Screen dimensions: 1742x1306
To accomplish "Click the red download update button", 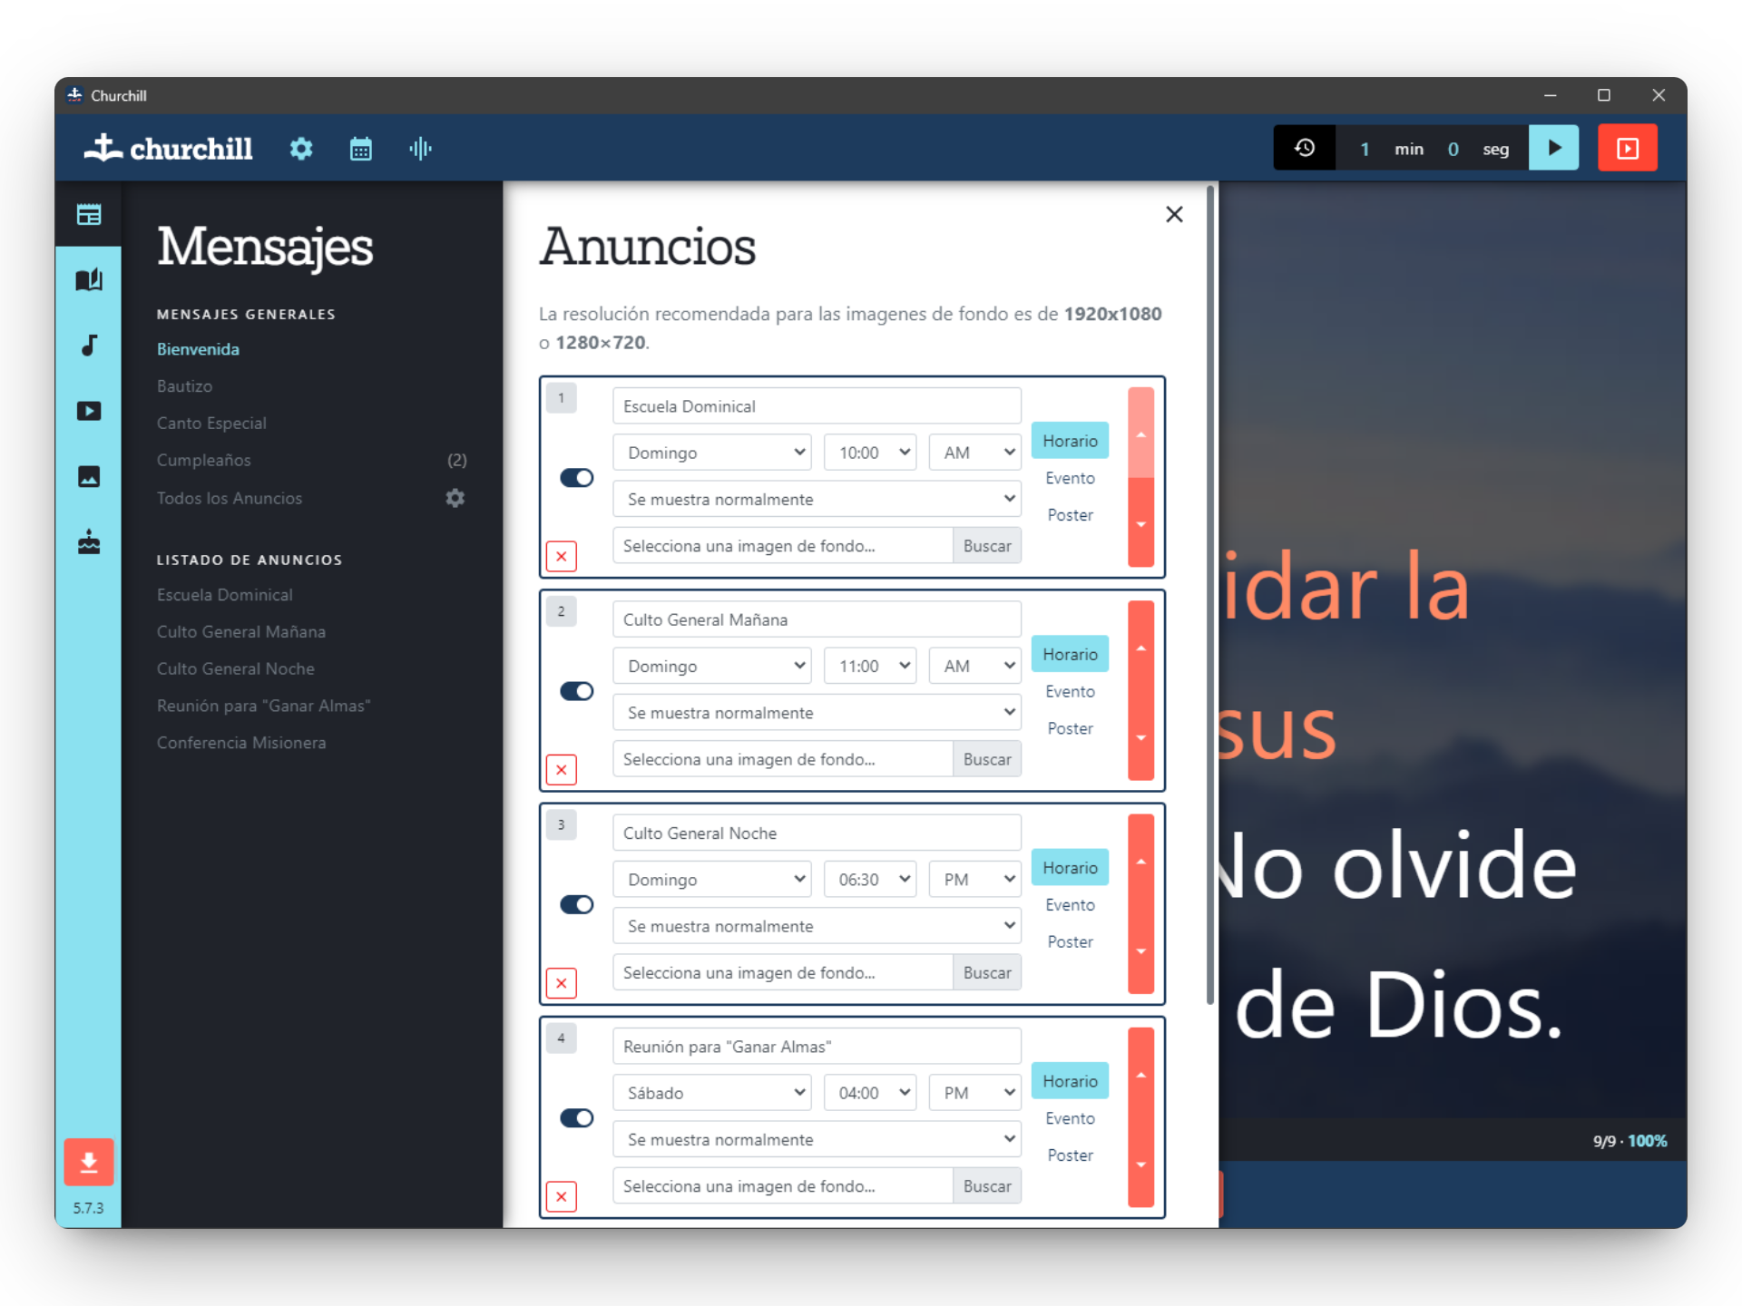I will (89, 1162).
